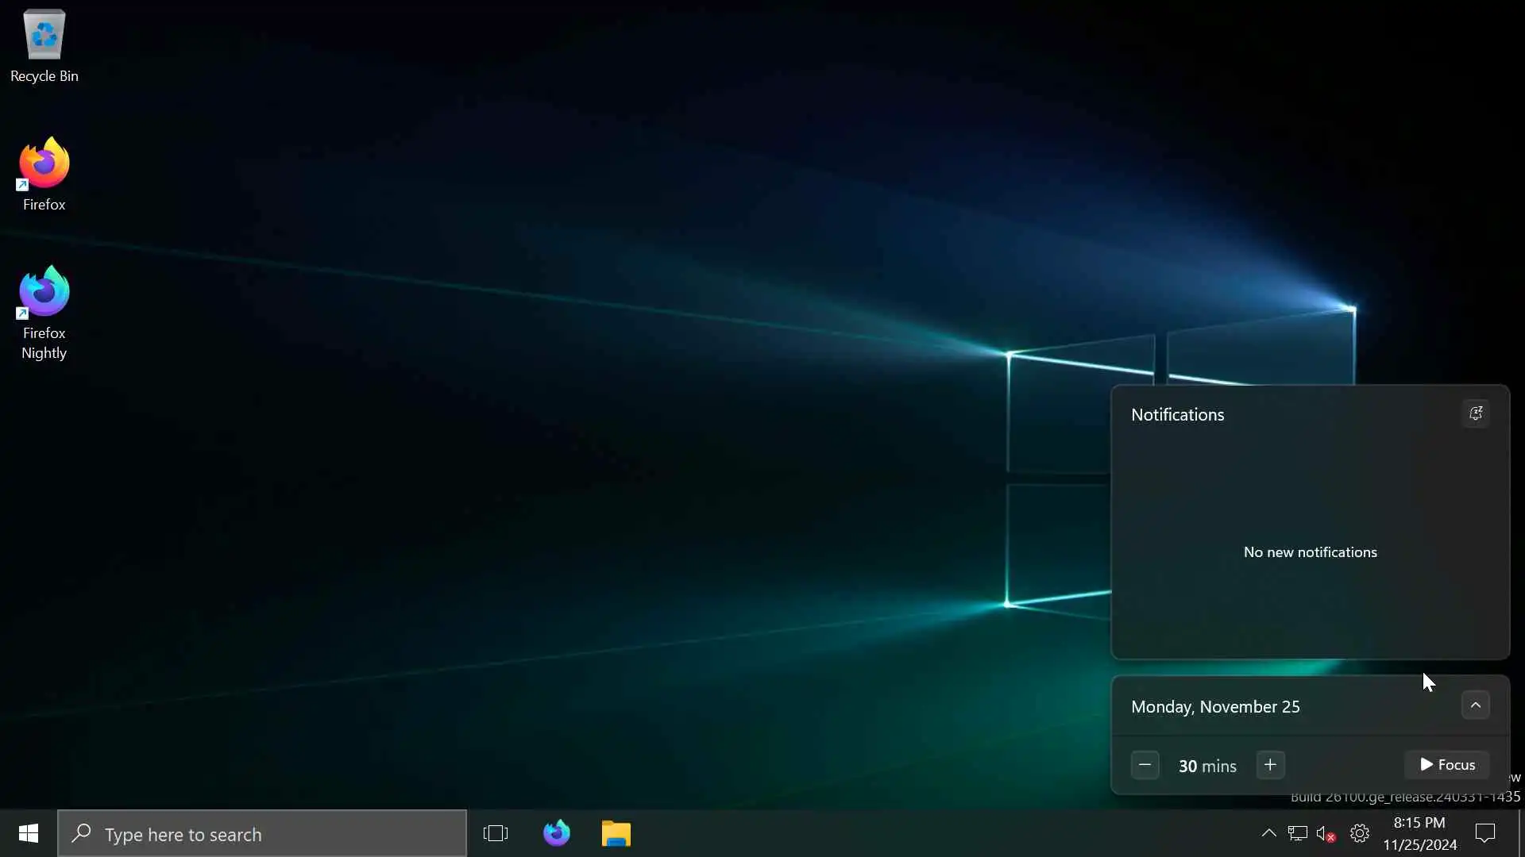Increase focus session duration with plus

[x=1270, y=765]
